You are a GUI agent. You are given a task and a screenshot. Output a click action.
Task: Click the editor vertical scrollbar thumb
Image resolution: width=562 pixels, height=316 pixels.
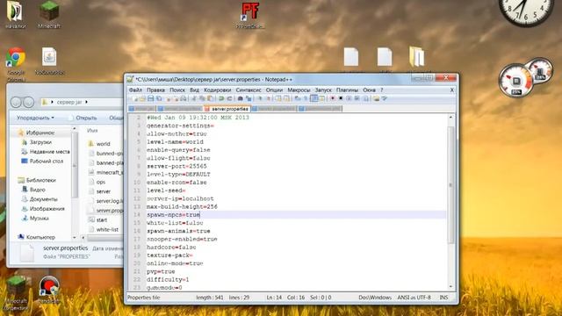[x=450, y=185]
